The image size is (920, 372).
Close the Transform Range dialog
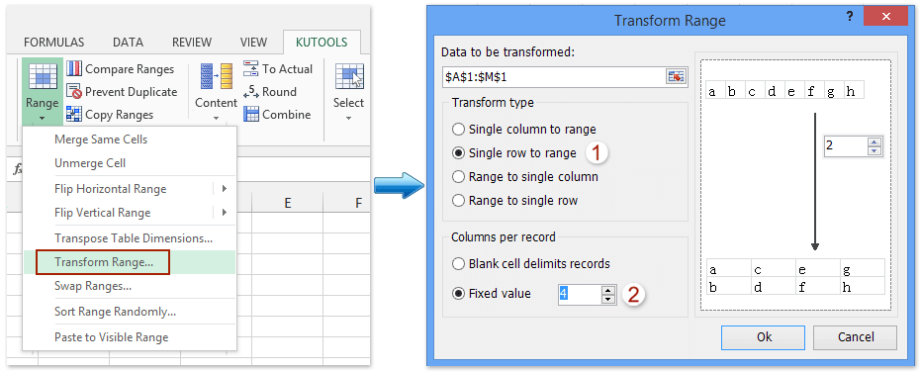885,17
